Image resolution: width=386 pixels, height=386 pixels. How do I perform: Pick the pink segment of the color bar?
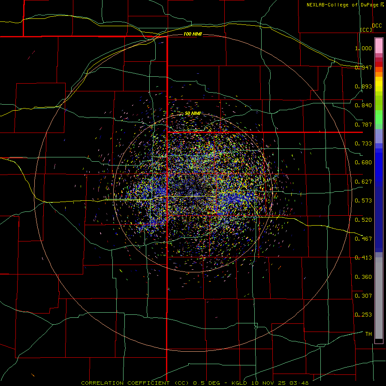379,46
